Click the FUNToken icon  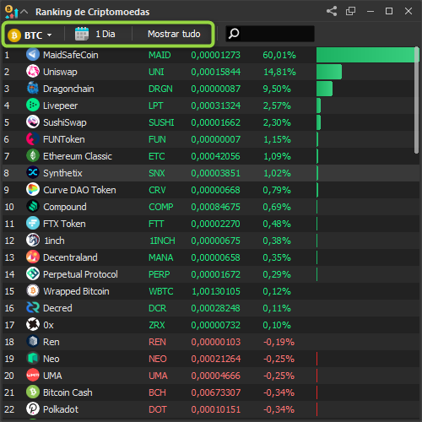[33, 139]
